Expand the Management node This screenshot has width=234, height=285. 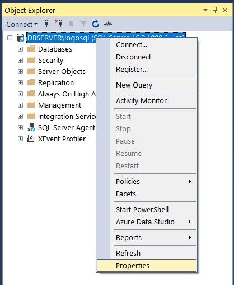tap(20, 105)
